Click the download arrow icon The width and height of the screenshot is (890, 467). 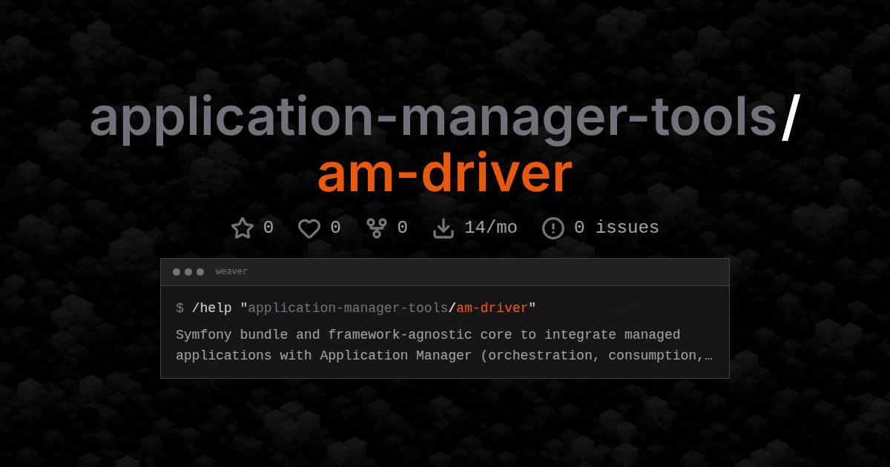[x=444, y=228]
